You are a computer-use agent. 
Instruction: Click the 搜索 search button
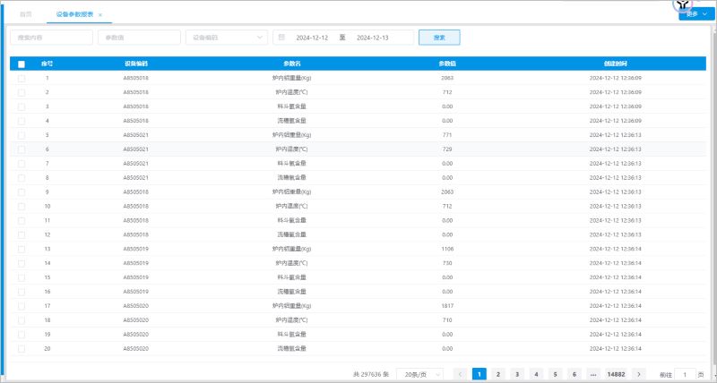click(x=439, y=38)
